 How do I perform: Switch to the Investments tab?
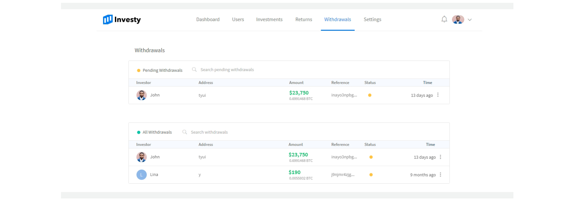[269, 19]
